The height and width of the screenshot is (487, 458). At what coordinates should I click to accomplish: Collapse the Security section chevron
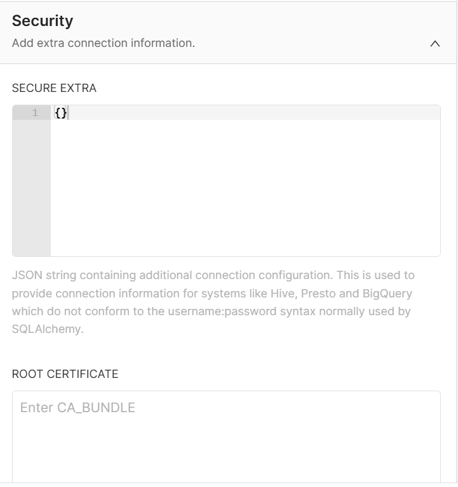pyautogui.click(x=434, y=44)
